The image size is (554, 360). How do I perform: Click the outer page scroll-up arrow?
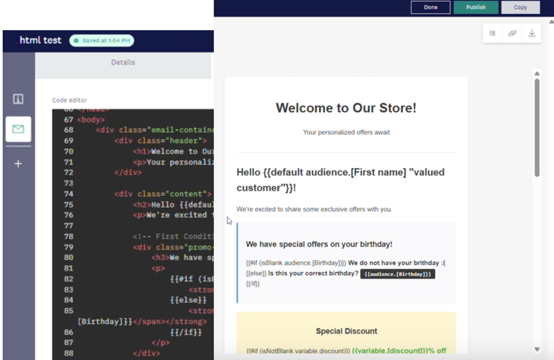(x=551, y=22)
